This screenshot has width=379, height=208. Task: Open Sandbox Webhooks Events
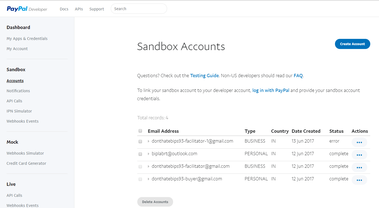click(x=22, y=121)
